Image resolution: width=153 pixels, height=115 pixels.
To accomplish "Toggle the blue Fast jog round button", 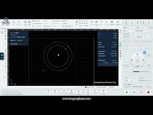I will click(x=144, y=53).
